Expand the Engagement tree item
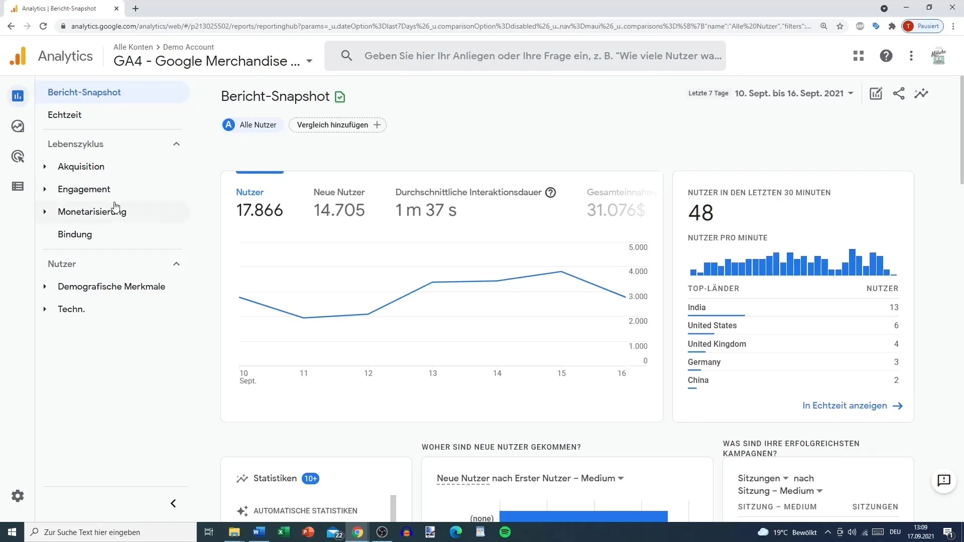964x542 pixels. [45, 189]
